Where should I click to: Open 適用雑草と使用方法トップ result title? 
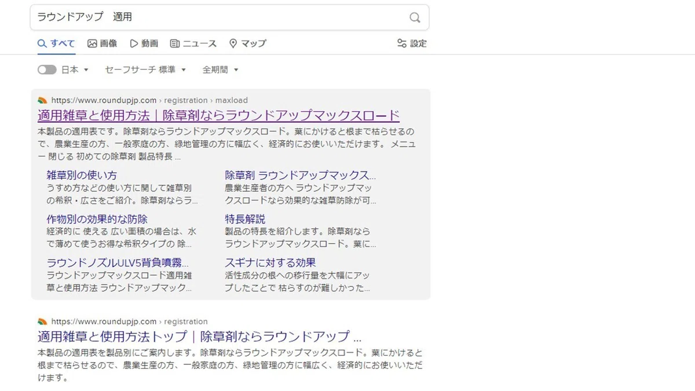pos(199,337)
